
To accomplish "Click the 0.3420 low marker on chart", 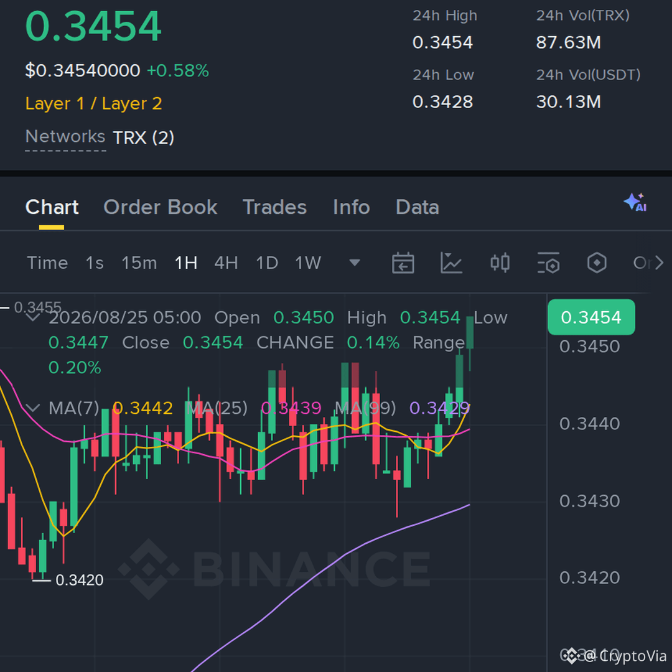I will (x=80, y=581).
